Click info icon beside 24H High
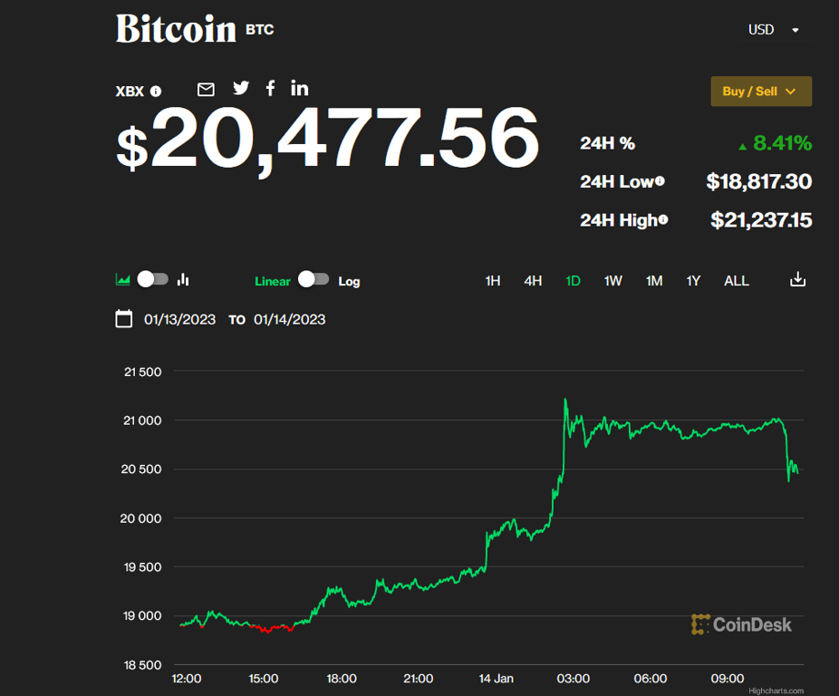Image resolution: width=839 pixels, height=696 pixels. click(x=663, y=219)
